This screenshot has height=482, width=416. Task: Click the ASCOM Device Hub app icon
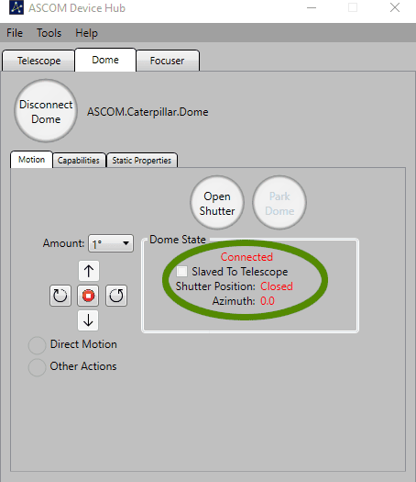pos(16,7)
